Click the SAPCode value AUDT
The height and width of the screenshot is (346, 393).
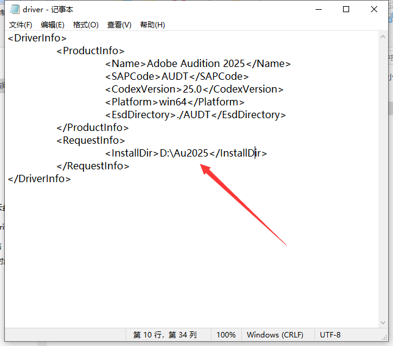pos(175,76)
